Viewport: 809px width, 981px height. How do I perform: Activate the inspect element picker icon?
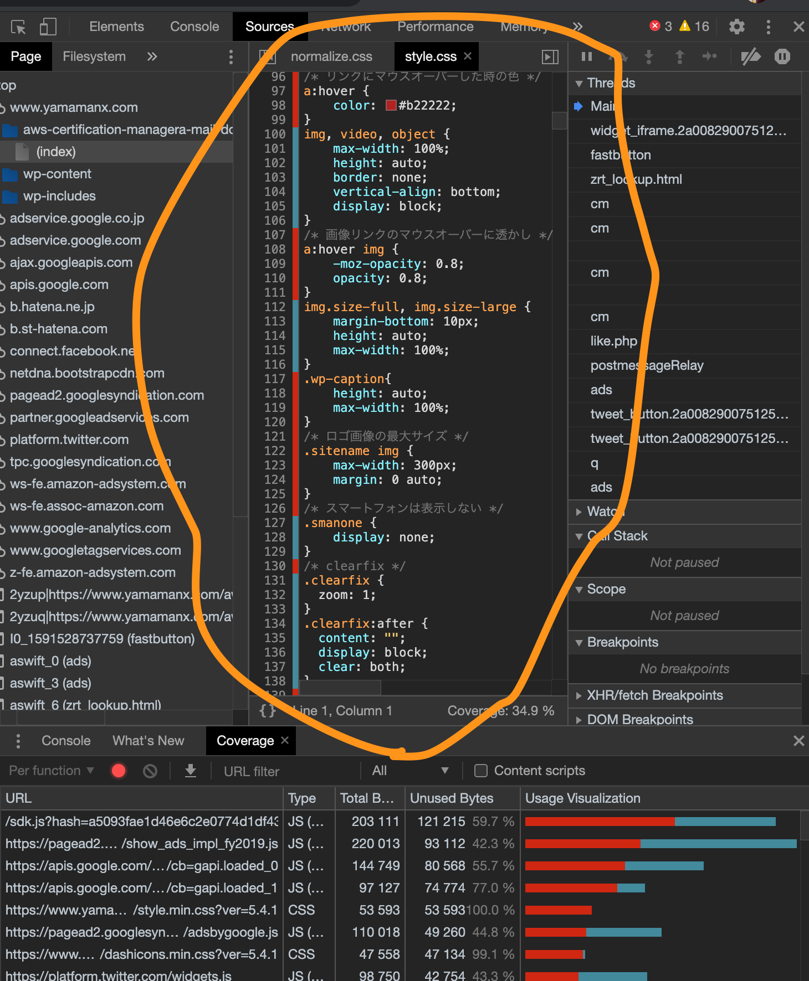point(18,27)
